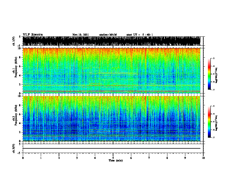Screen dimensions: 229x177
Task: Click time axis tick label "7"
Action: [149, 158]
